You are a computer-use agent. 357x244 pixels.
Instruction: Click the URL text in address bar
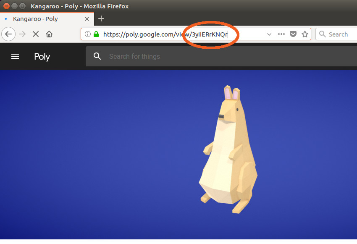[x=165, y=34]
